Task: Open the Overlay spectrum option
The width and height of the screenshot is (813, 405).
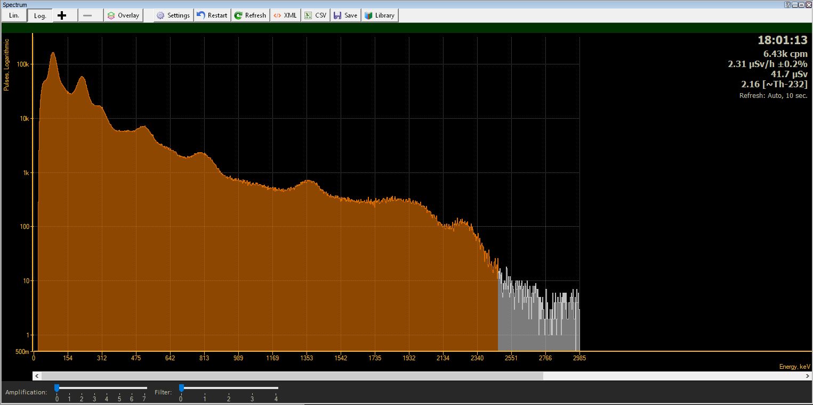Action: point(124,15)
